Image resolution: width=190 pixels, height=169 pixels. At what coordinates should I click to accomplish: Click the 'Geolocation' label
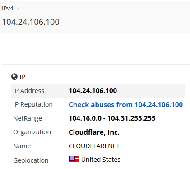[x=31, y=160]
